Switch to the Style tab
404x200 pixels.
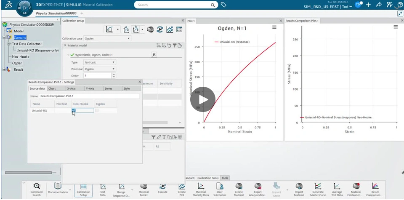[131, 88]
